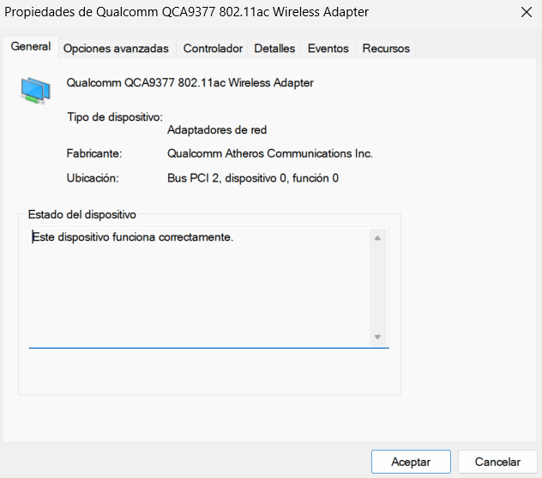Screen dimensions: 542x478
Task: Click the "Adaptadores de red" device type value
Action: 217,130
